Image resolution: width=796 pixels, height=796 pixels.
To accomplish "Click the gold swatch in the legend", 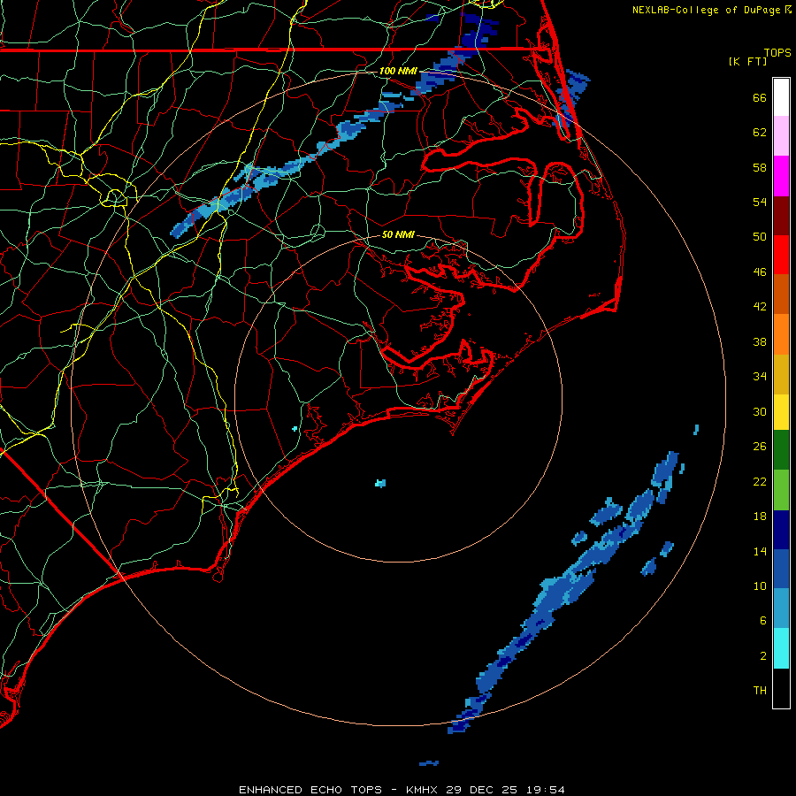I will pos(781,374).
